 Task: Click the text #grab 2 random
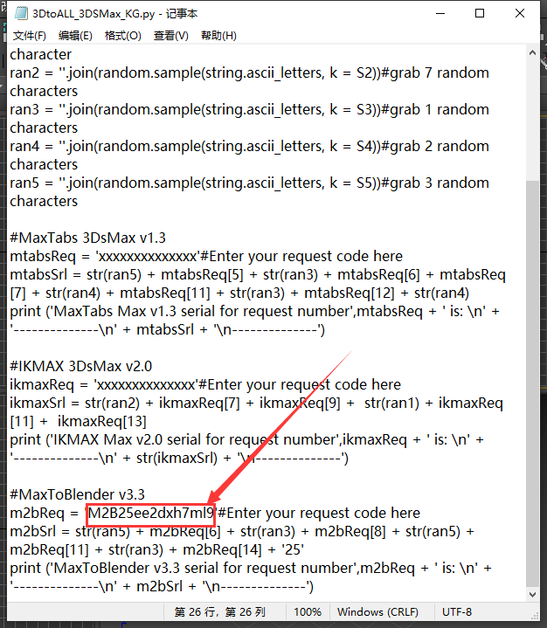[x=435, y=146]
